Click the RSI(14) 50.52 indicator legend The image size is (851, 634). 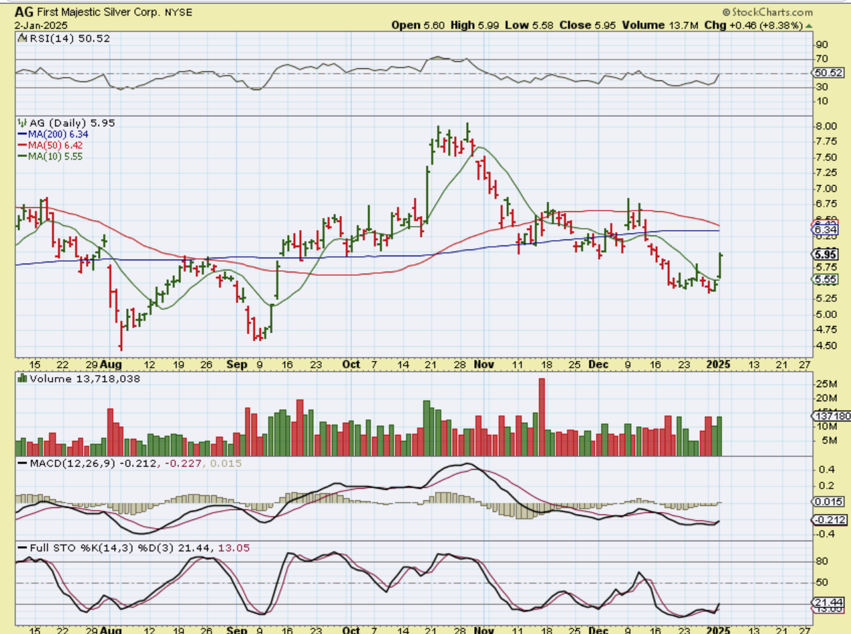[70, 38]
